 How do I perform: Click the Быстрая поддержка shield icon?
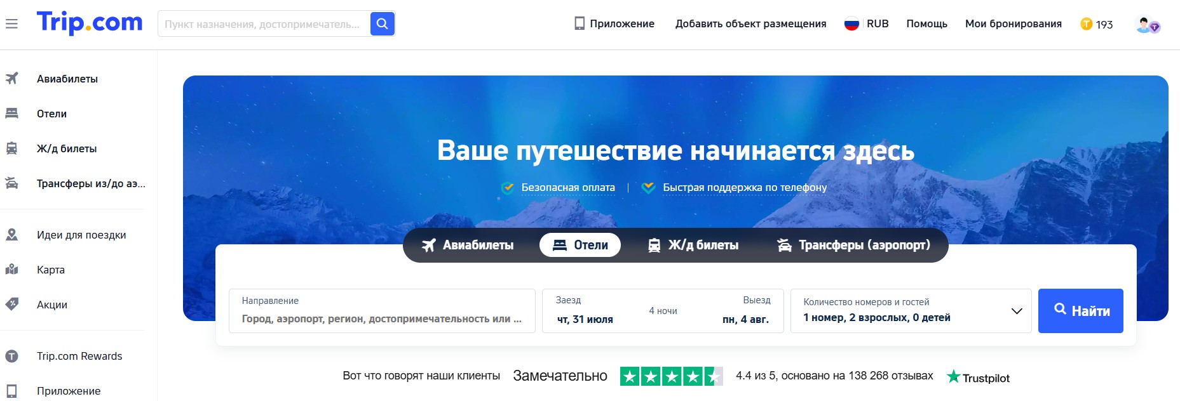pos(648,188)
